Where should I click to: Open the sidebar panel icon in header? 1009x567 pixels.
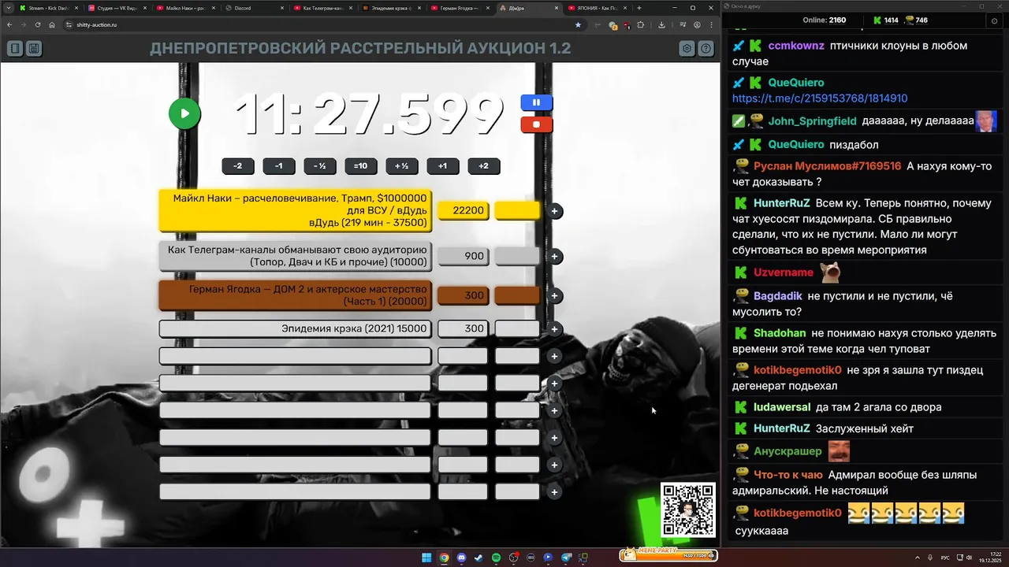click(15, 49)
